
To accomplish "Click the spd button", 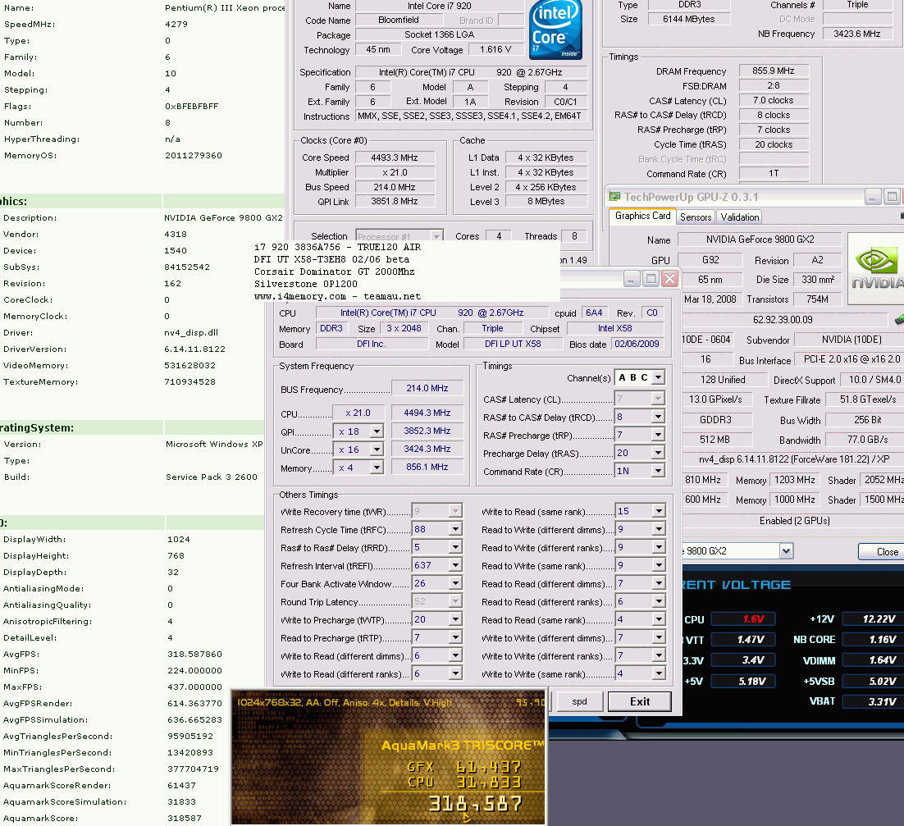I will 579,701.
